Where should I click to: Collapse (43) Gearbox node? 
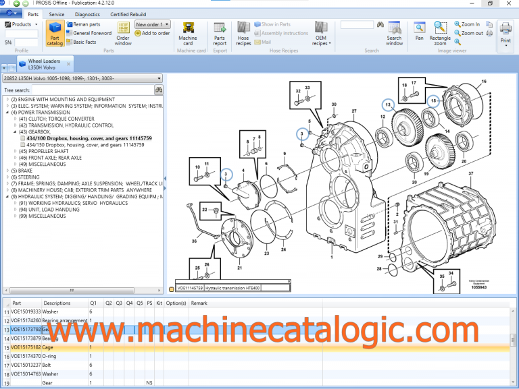click(x=16, y=131)
